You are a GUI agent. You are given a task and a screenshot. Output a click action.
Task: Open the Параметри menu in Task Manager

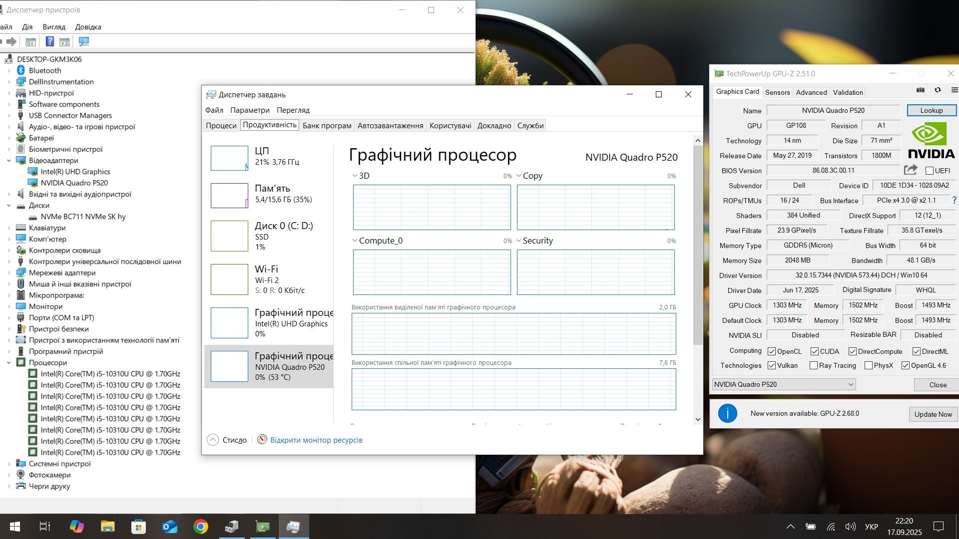(x=250, y=110)
